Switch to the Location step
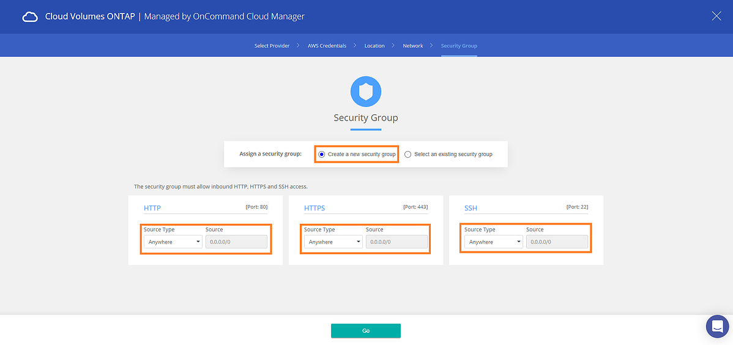733x345 pixels. point(374,46)
